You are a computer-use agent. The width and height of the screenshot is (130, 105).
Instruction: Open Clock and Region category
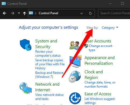pyautogui.click(x=94, y=75)
